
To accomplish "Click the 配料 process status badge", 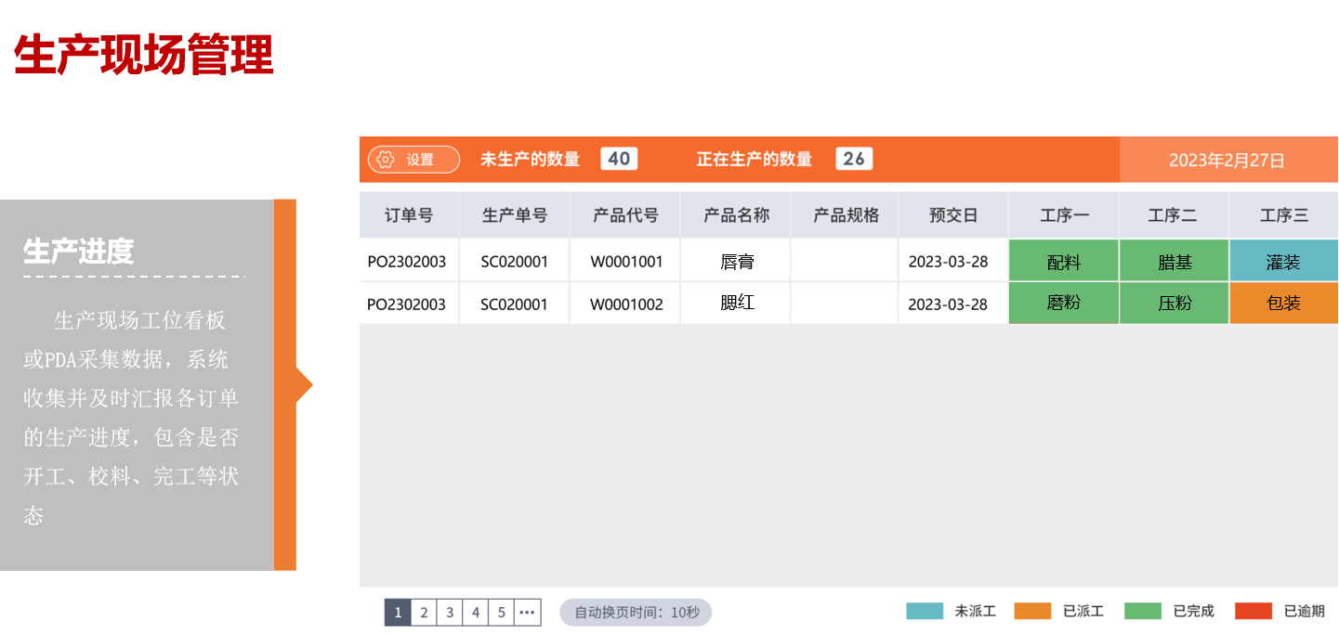I will click(1063, 260).
